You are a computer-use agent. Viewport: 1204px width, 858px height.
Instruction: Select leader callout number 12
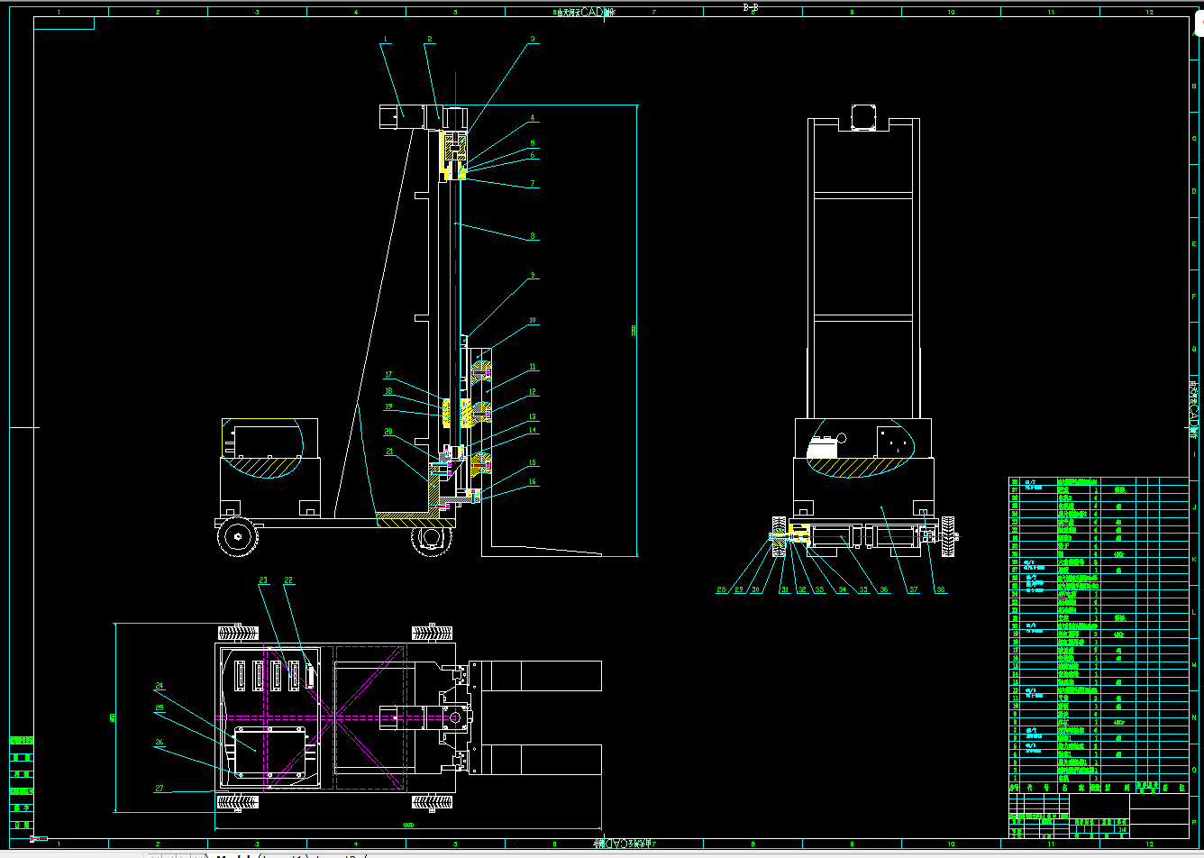coord(533,391)
